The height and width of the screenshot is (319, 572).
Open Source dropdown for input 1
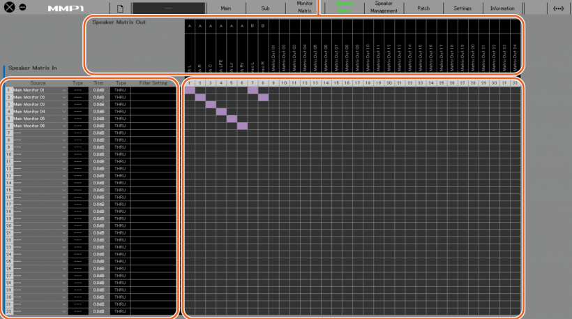click(40, 90)
